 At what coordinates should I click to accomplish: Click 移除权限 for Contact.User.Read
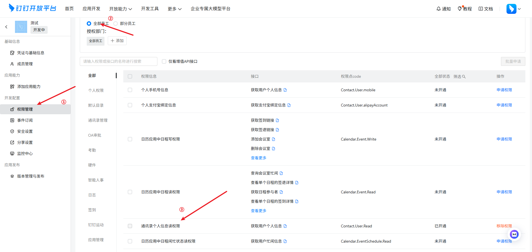tap(504, 226)
